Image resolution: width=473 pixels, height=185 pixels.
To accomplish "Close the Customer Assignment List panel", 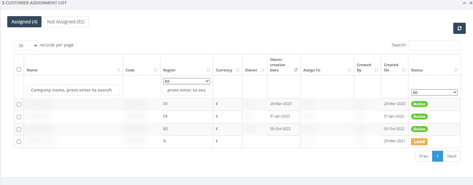I will coord(471,3).
